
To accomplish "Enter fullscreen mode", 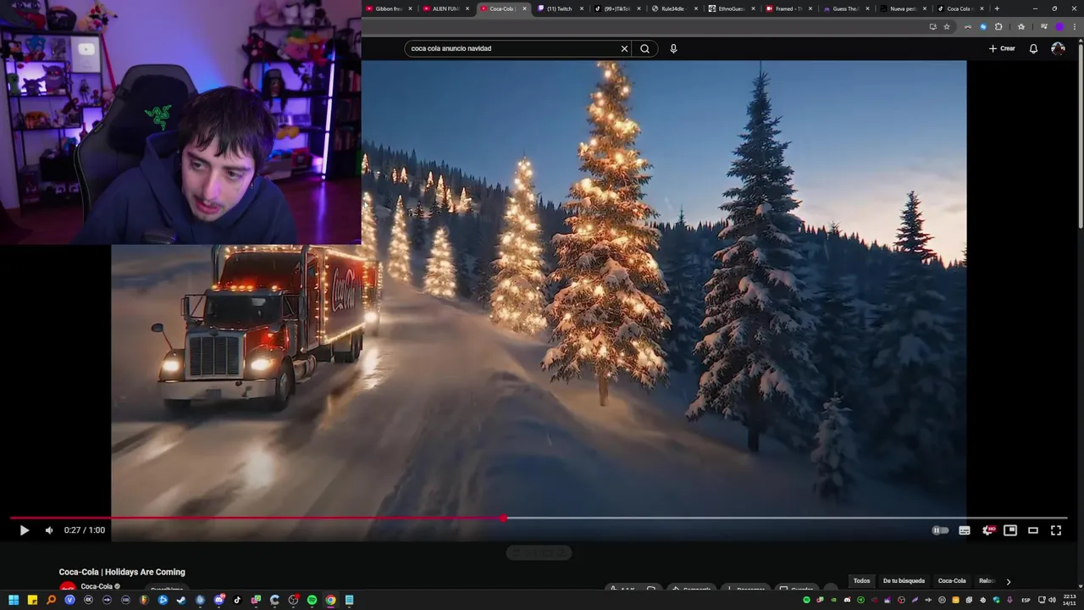I will (x=1056, y=530).
